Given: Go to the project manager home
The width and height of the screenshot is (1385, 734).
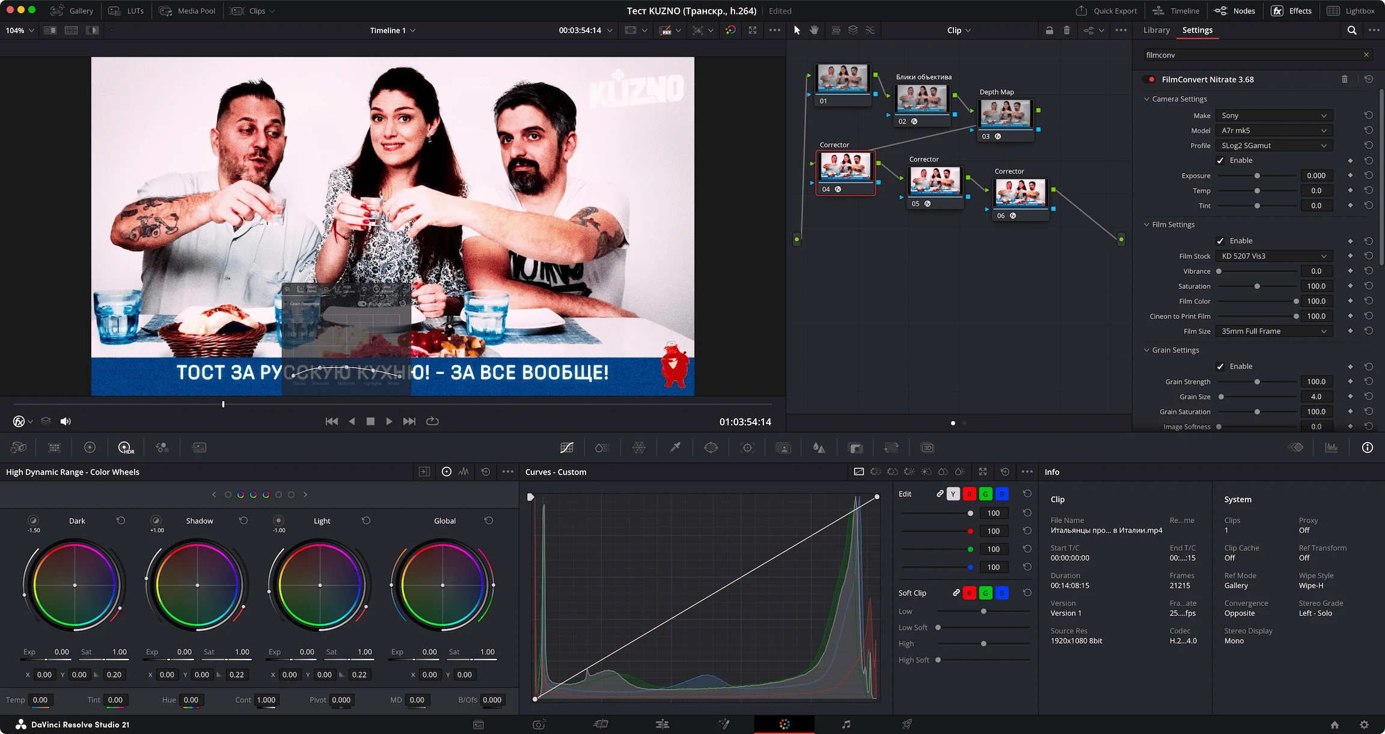Looking at the screenshot, I should [x=1335, y=724].
